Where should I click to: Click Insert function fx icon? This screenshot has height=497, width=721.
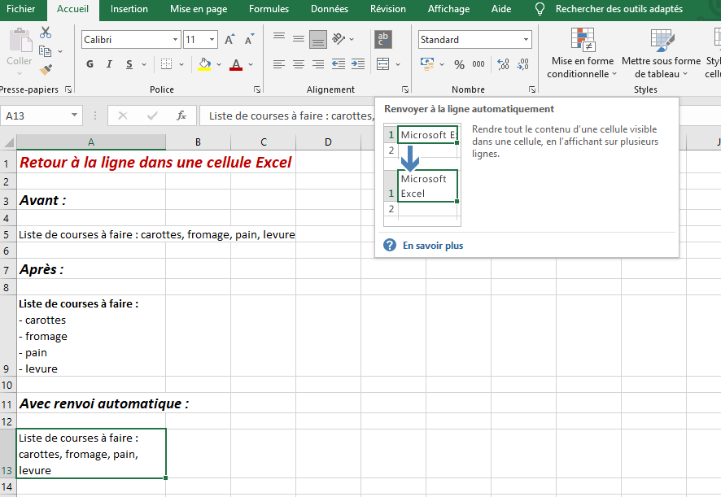tap(181, 116)
